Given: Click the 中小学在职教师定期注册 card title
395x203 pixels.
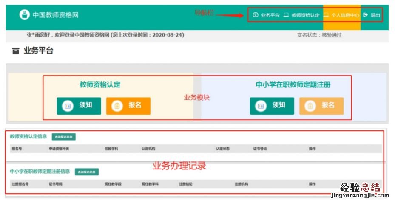Looking at the screenshot, I should (x=293, y=85).
